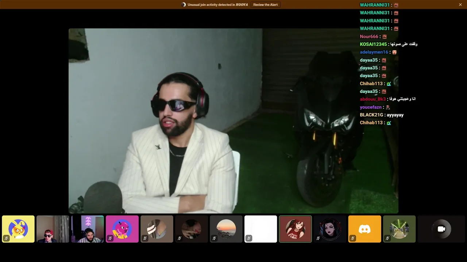The height and width of the screenshot is (262, 467).
Task: Select the dark-haired gothic avatar tile
Action: click(330, 229)
